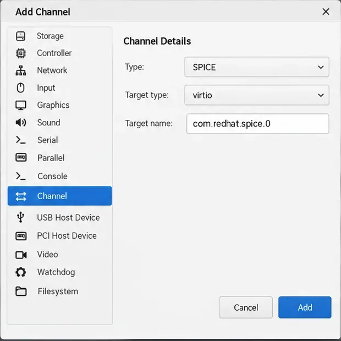Select Controller hardware type

(59, 53)
